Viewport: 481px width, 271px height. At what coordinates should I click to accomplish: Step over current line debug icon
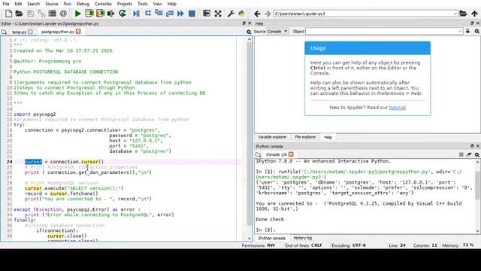pyautogui.click(x=148, y=14)
